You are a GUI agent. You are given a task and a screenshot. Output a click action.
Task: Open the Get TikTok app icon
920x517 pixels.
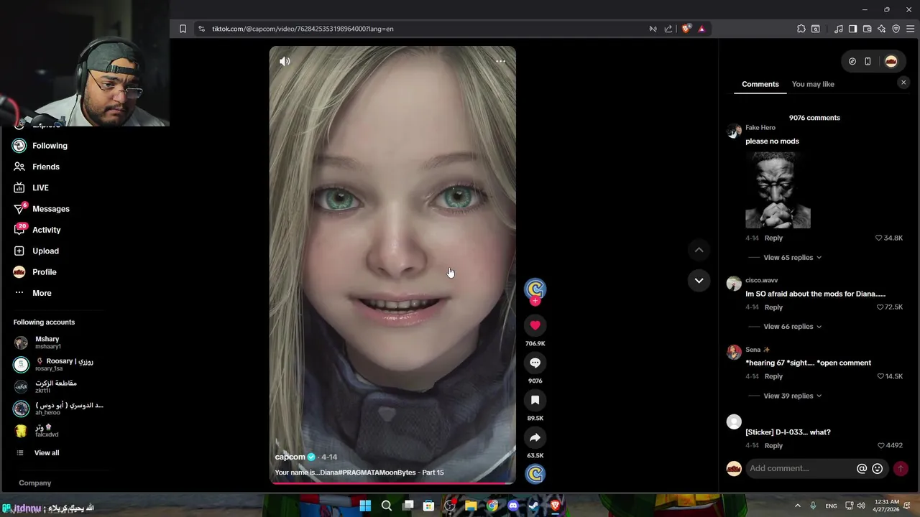coord(852,62)
